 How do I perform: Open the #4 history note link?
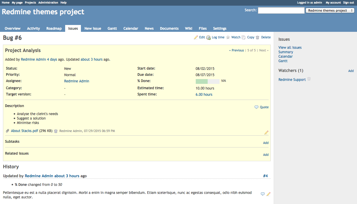click(x=265, y=176)
